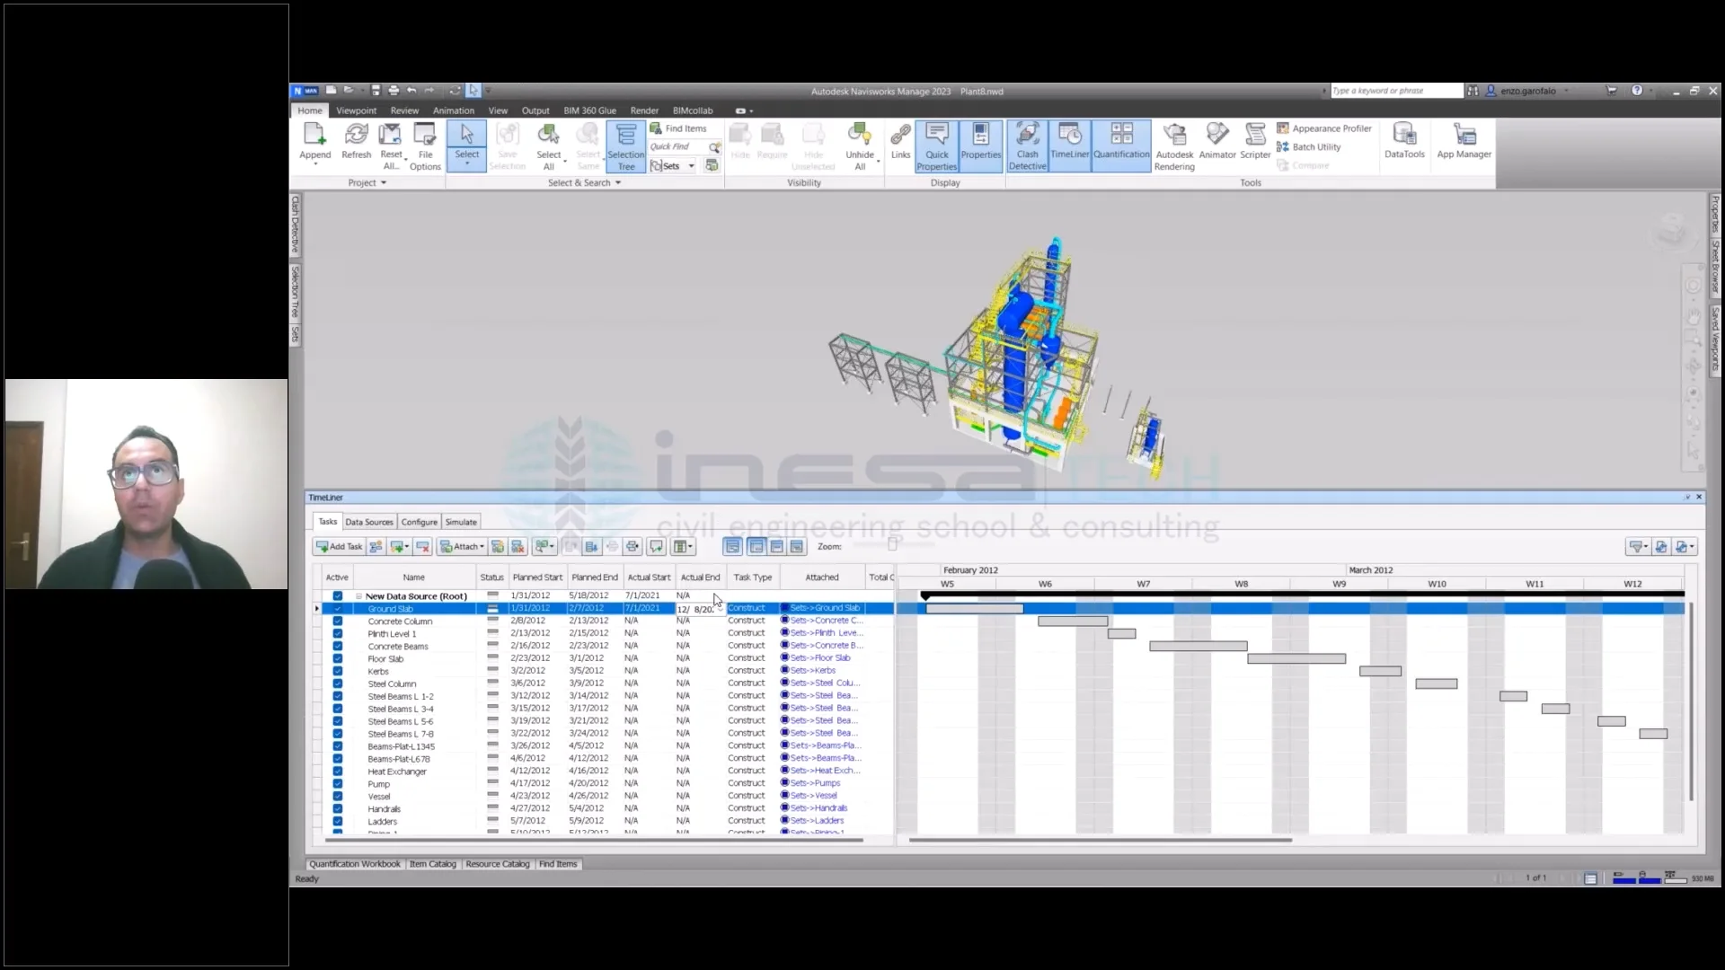
Task: Click the Refresh model icon
Action: point(356,136)
